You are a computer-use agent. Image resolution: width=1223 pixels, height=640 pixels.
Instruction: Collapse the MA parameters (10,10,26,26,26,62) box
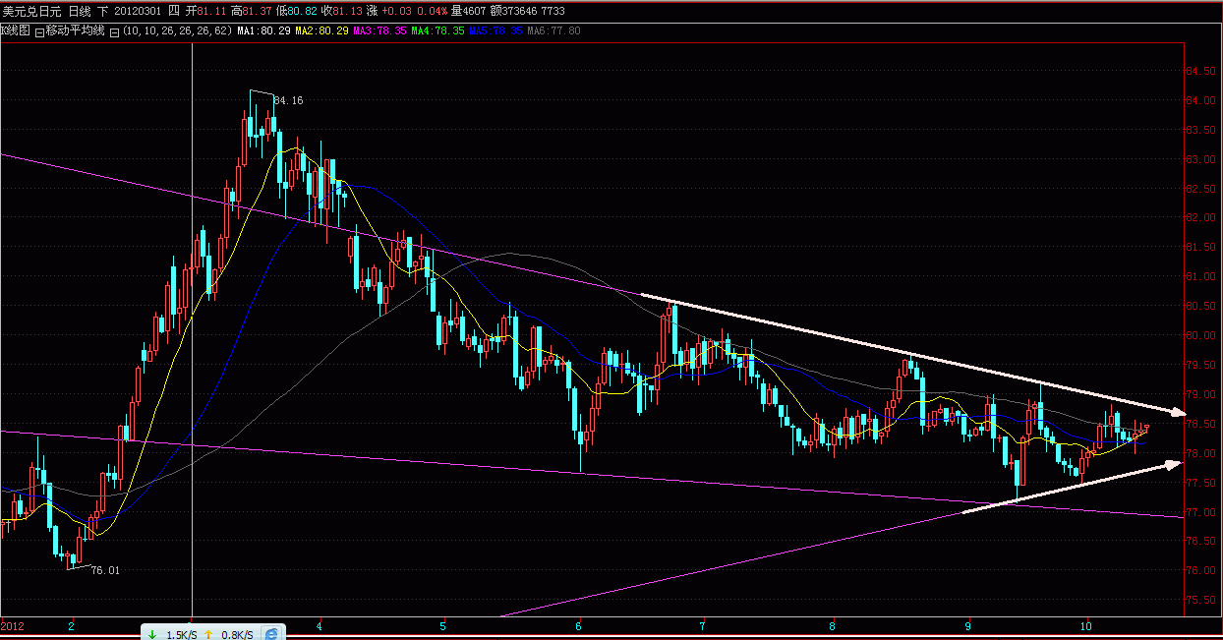(114, 31)
